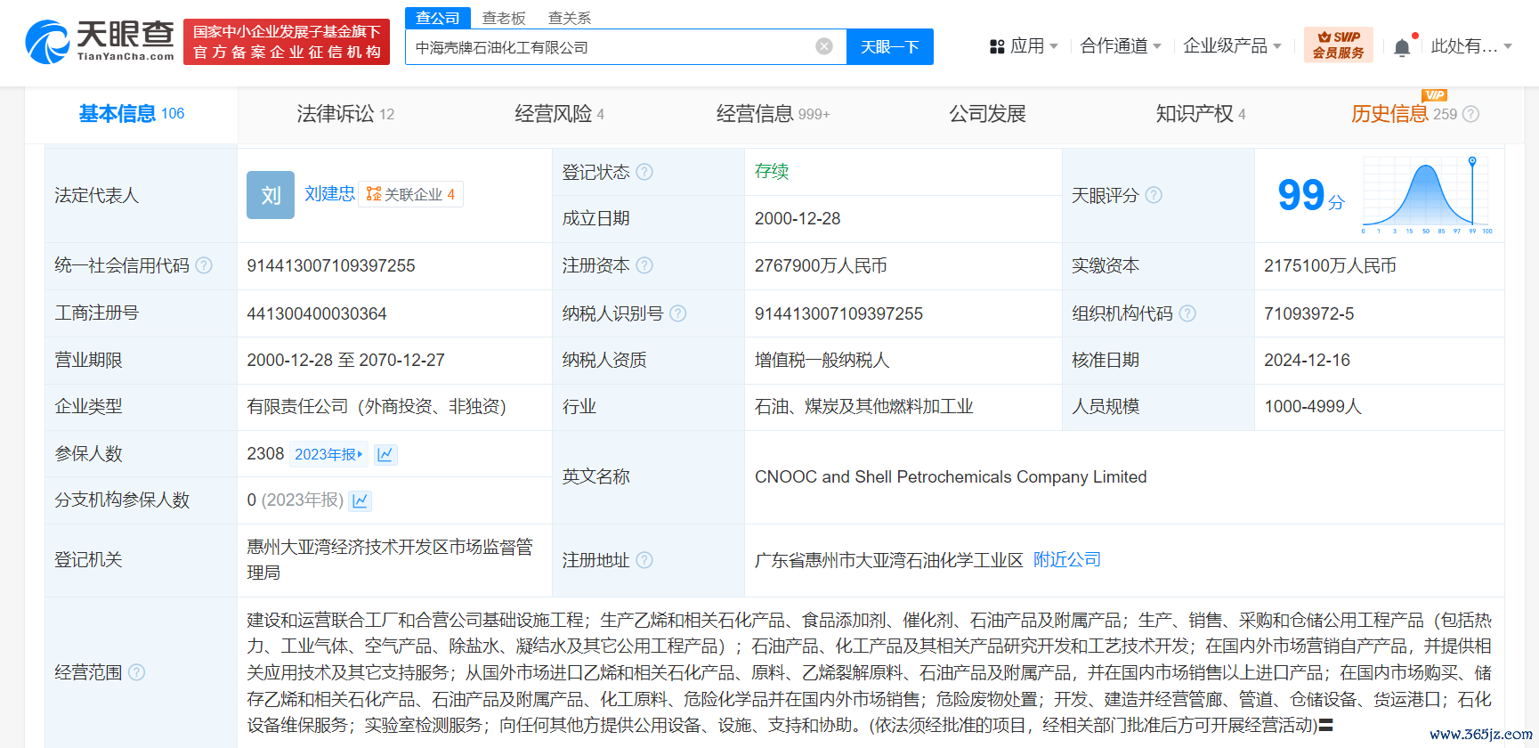The image size is (1539, 748).
Task: Select business term 2000-12-28 至 2070-12-27
Action: 345,360
